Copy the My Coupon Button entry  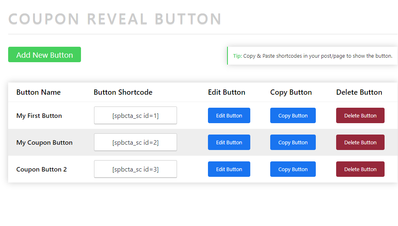tap(293, 142)
